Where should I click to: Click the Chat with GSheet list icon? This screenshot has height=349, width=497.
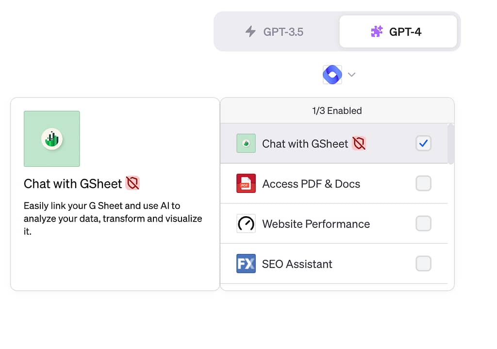(246, 143)
